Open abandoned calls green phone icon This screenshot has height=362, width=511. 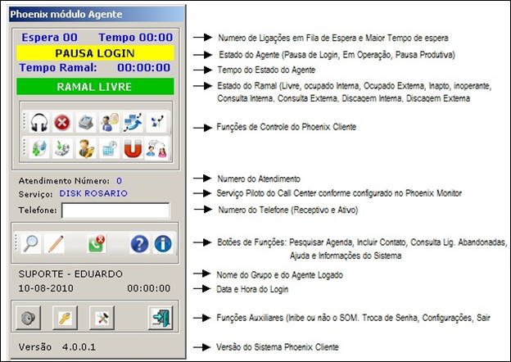coord(97,244)
